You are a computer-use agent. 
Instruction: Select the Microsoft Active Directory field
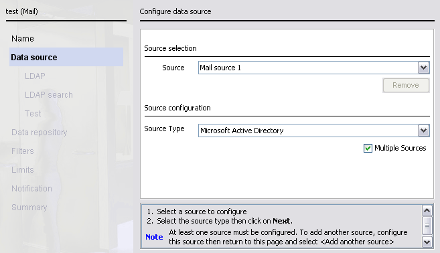[x=313, y=131]
